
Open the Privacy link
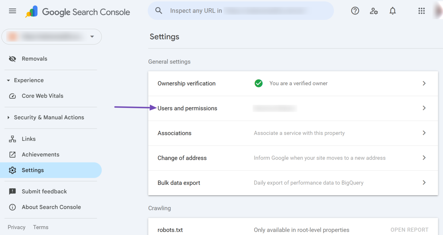click(16, 227)
